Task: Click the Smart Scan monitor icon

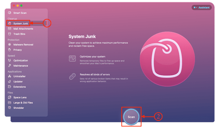Action: 9,13
